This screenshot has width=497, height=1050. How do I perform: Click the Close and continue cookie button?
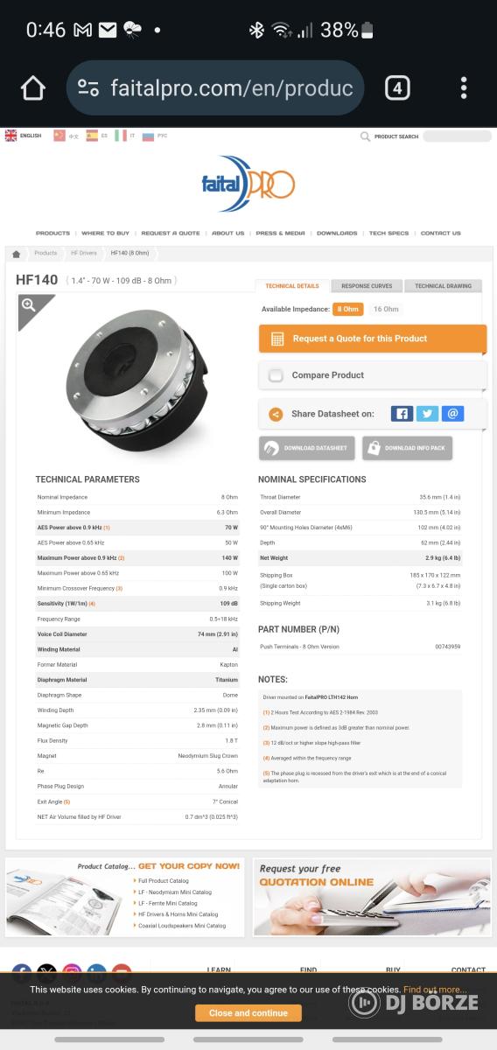(248, 1013)
